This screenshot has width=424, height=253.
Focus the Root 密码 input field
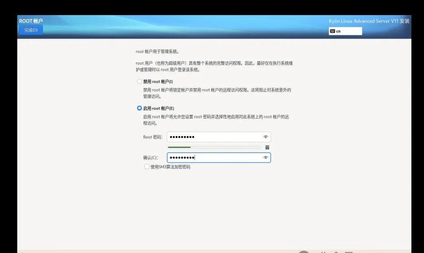(x=215, y=137)
